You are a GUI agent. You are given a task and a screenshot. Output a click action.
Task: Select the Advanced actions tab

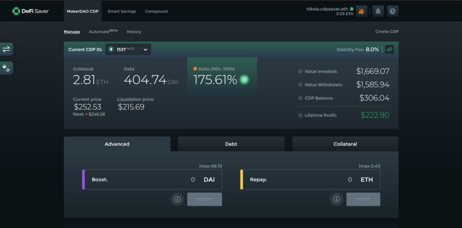(117, 144)
